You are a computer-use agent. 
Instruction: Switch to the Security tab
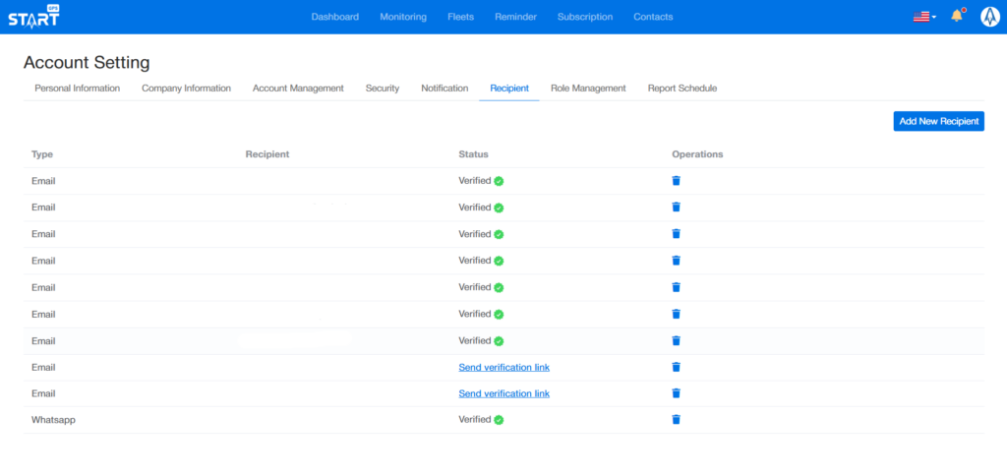coord(383,89)
